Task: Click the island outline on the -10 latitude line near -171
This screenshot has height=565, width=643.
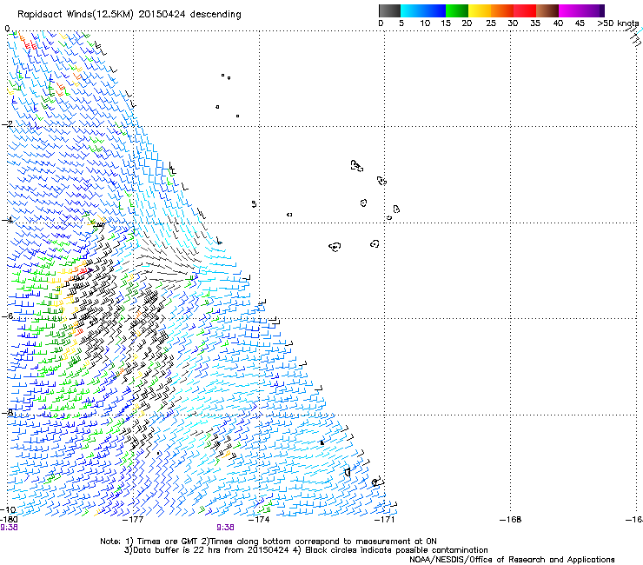Action: click(375, 482)
